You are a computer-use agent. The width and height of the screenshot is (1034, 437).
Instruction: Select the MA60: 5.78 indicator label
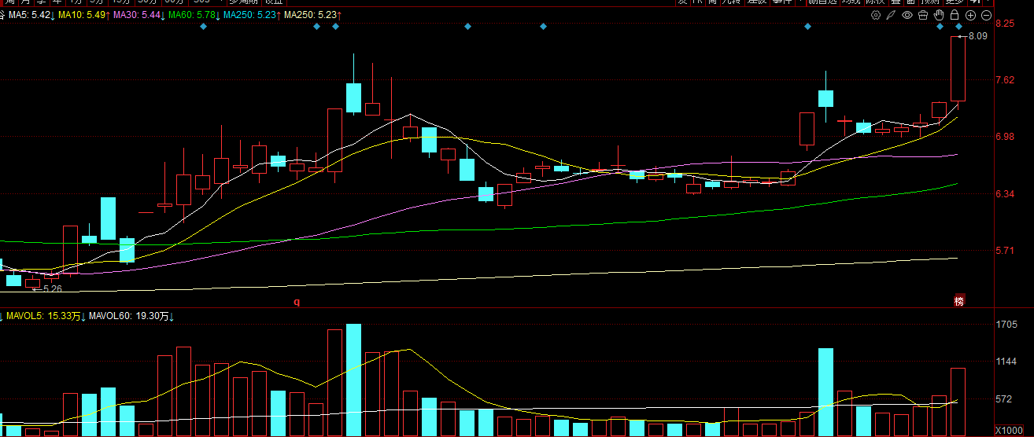click(194, 15)
